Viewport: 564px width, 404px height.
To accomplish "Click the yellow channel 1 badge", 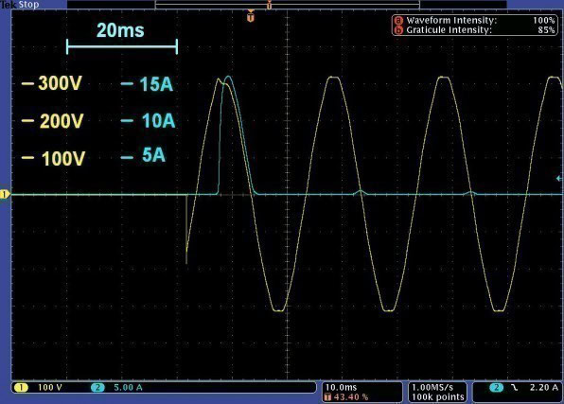I will 21,388.
